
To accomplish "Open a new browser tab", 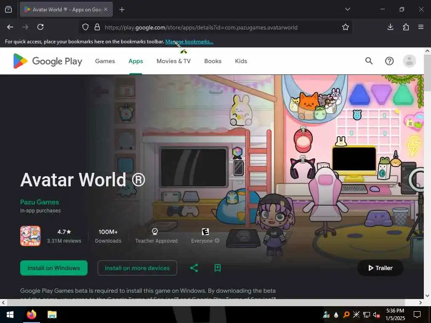I will pyautogui.click(x=122, y=10).
